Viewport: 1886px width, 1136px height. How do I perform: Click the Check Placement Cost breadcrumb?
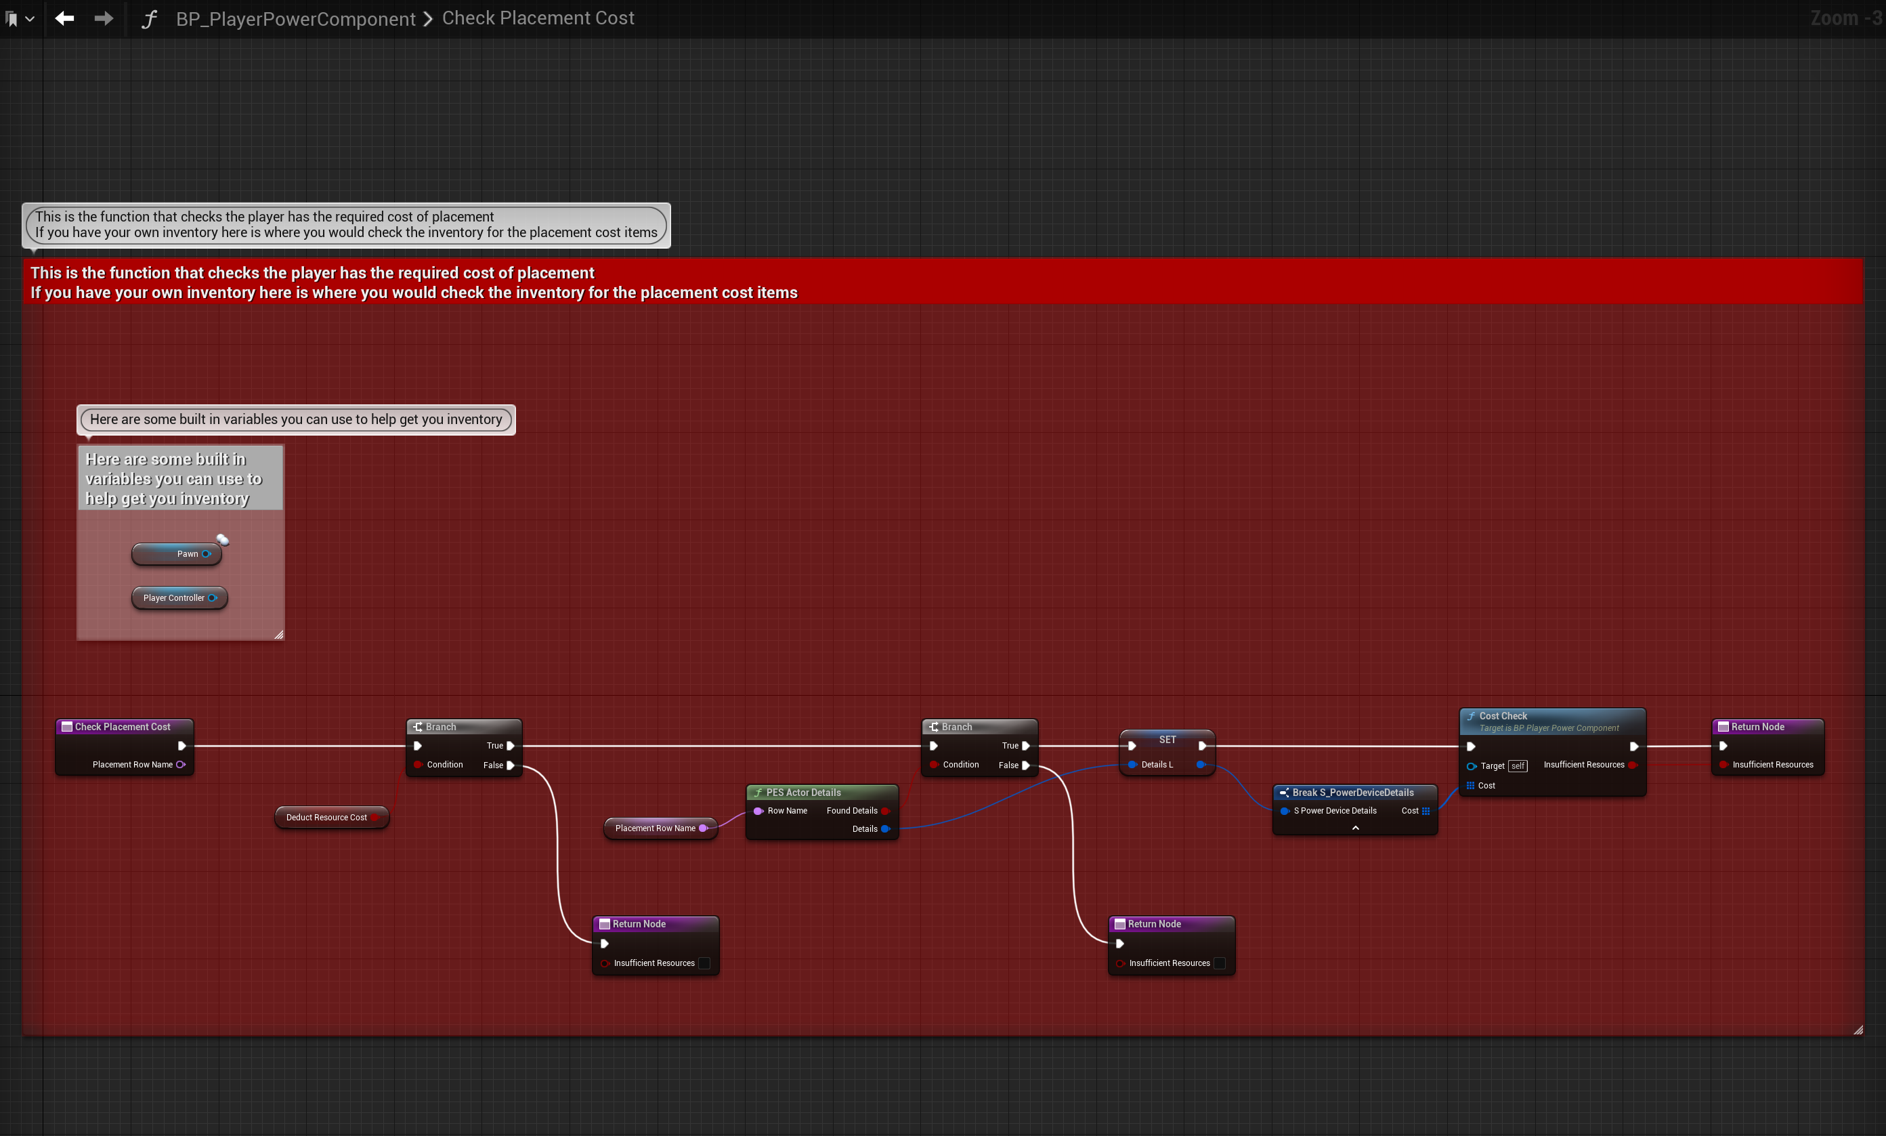tap(538, 18)
